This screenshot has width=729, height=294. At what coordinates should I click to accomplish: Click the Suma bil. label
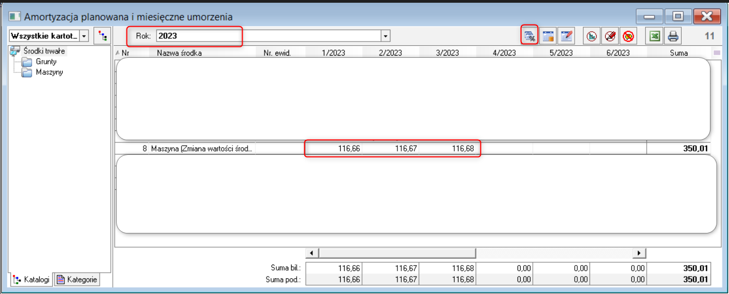point(286,268)
